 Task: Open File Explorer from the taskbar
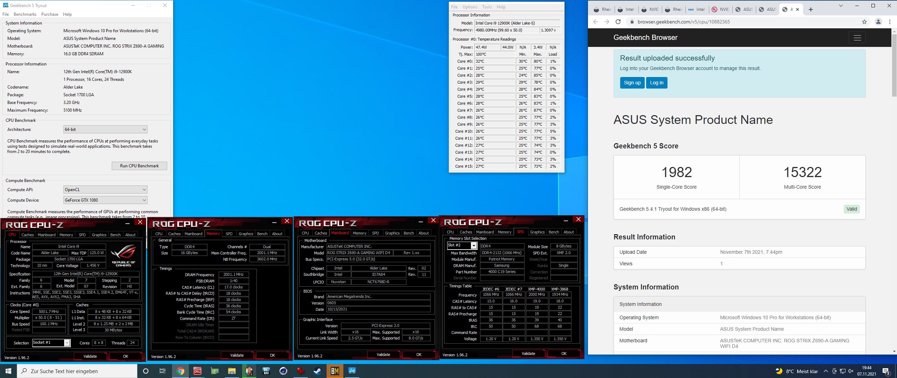point(232,371)
